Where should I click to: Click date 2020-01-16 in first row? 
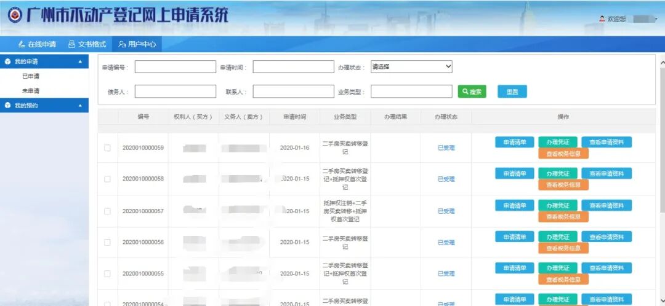coord(295,147)
